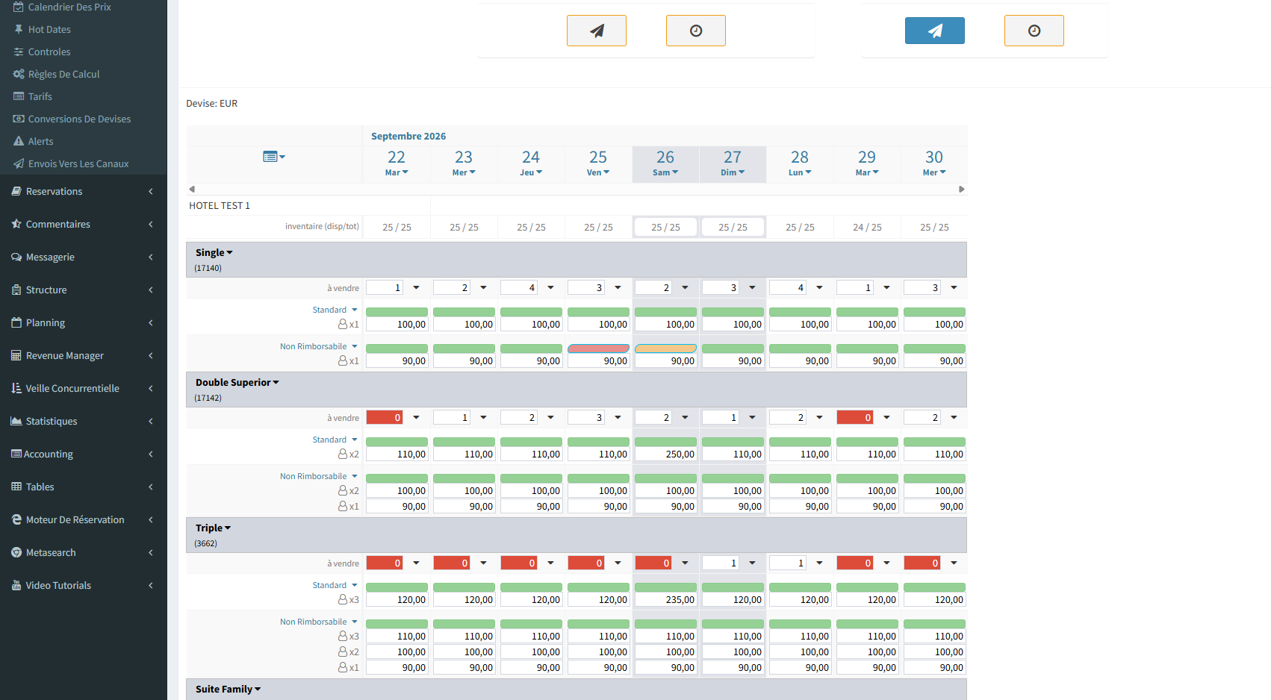Image resolution: width=1271 pixels, height=700 pixels.
Task: Click Single à vendre field for day 22
Action: pos(385,287)
